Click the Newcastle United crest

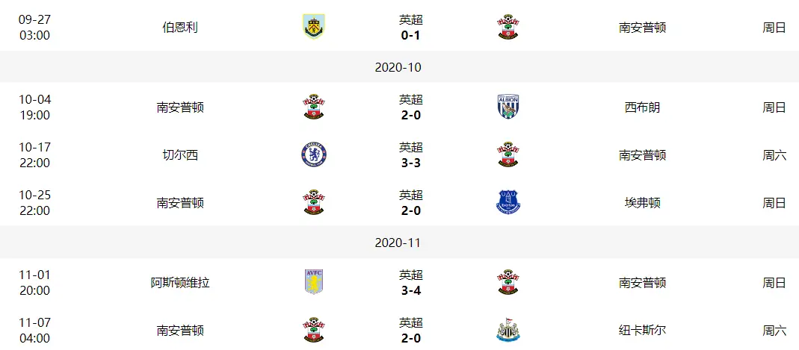(x=508, y=330)
